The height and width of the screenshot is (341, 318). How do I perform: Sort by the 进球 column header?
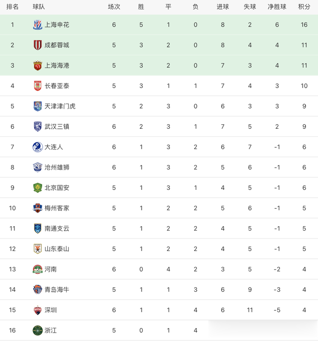[x=223, y=6]
